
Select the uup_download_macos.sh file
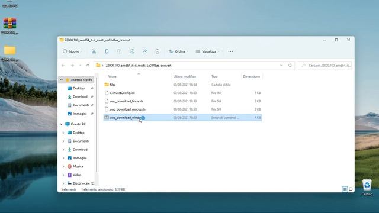point(182,109)
